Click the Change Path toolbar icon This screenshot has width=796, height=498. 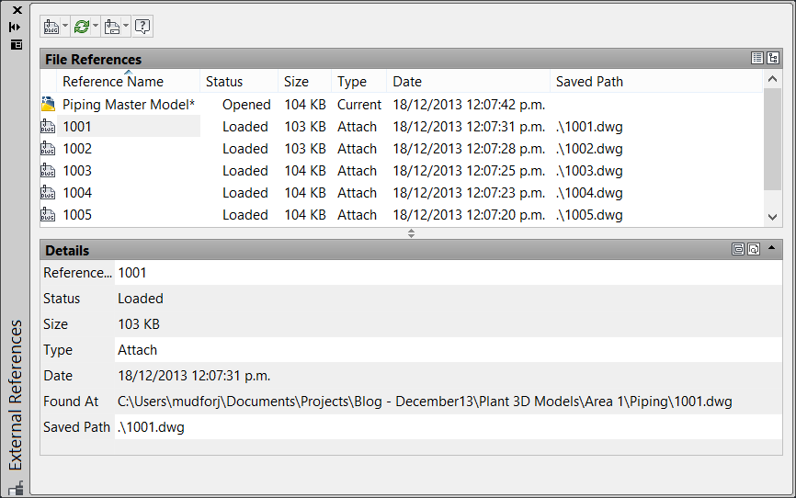pyautogui.click(x=112, y=27)
